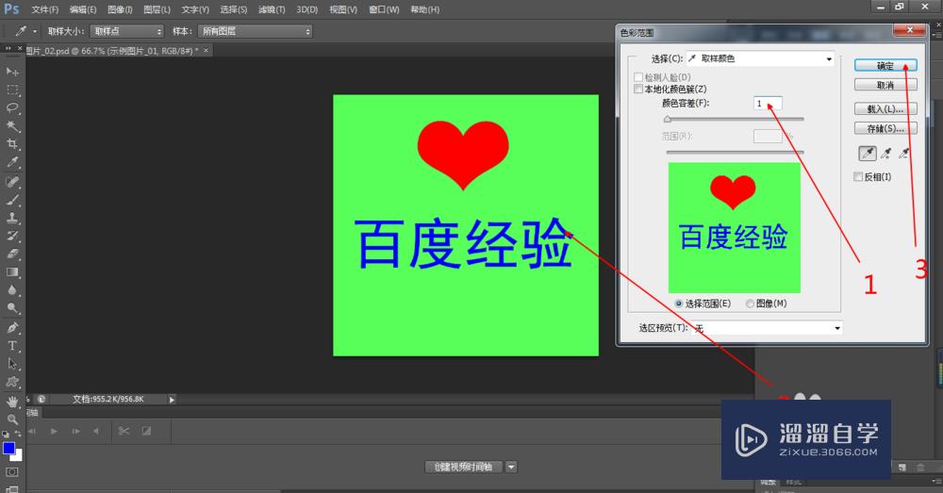Select the Rectangular Marquee tool
The height and width of the screenshot is (493, 943).
(12, 90)
